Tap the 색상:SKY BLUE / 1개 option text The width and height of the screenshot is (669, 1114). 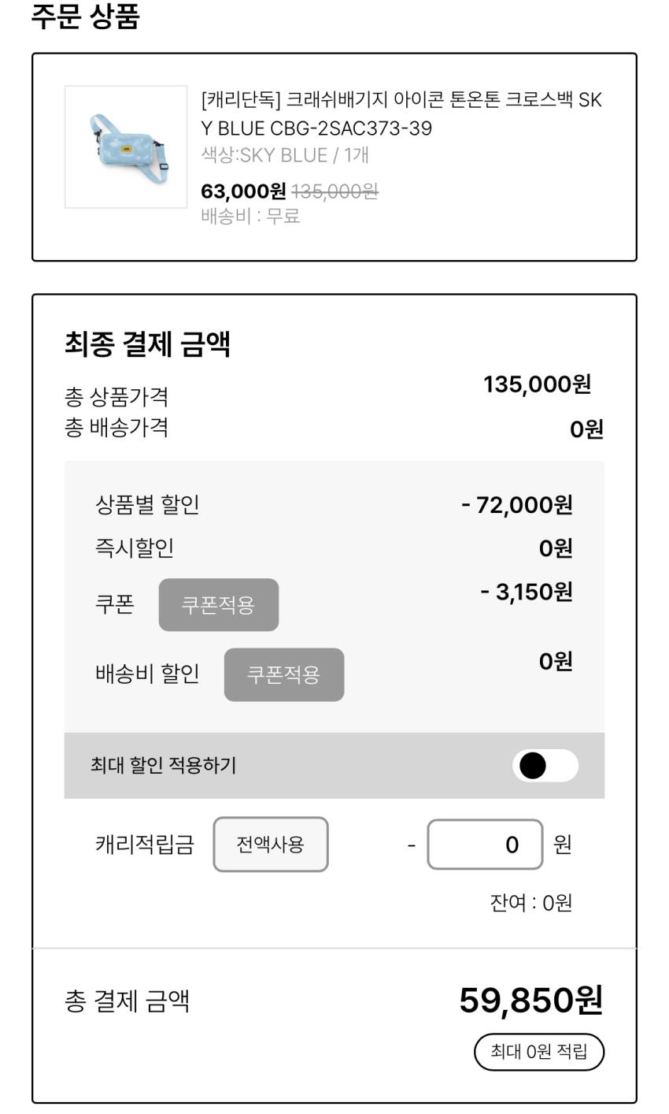click(x=285, y=155)
